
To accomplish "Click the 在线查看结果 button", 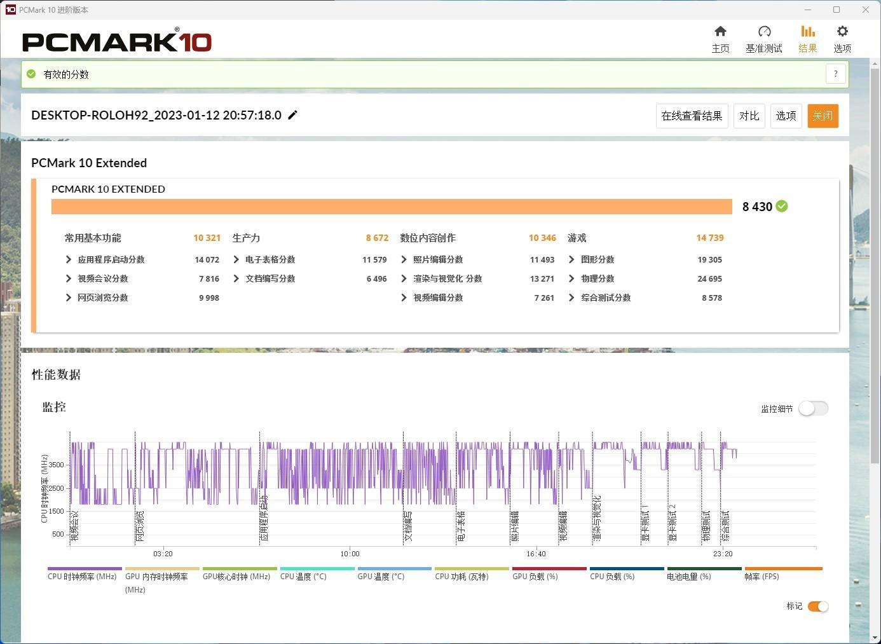I will (692, 116).
